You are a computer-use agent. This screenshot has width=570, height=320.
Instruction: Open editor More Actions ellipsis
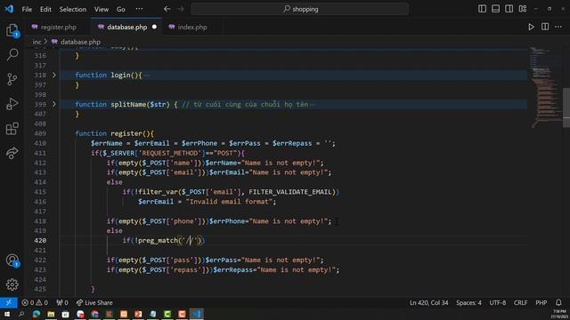(558, 27)
